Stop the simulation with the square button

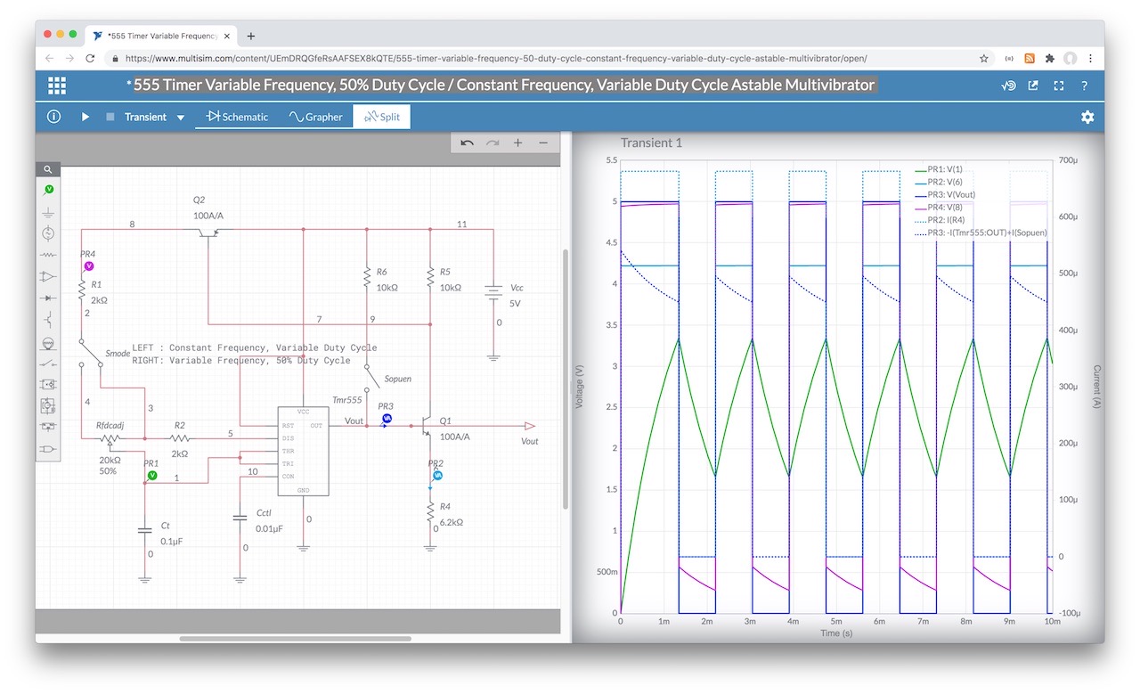pyautogui.click(x=110, y=117)
